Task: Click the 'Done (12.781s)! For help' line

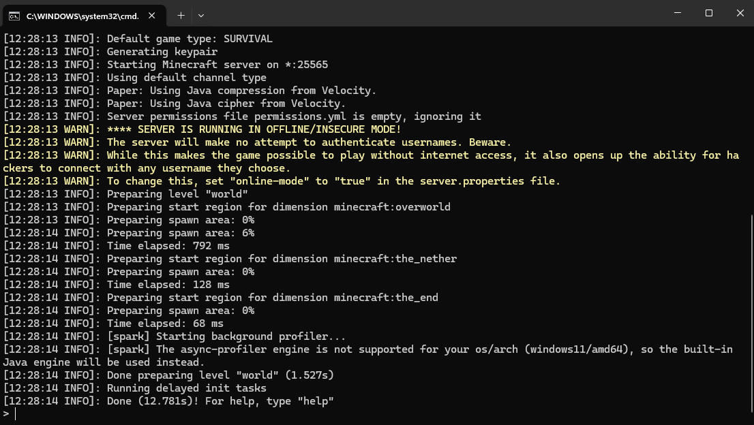Action: pos(168,401)
